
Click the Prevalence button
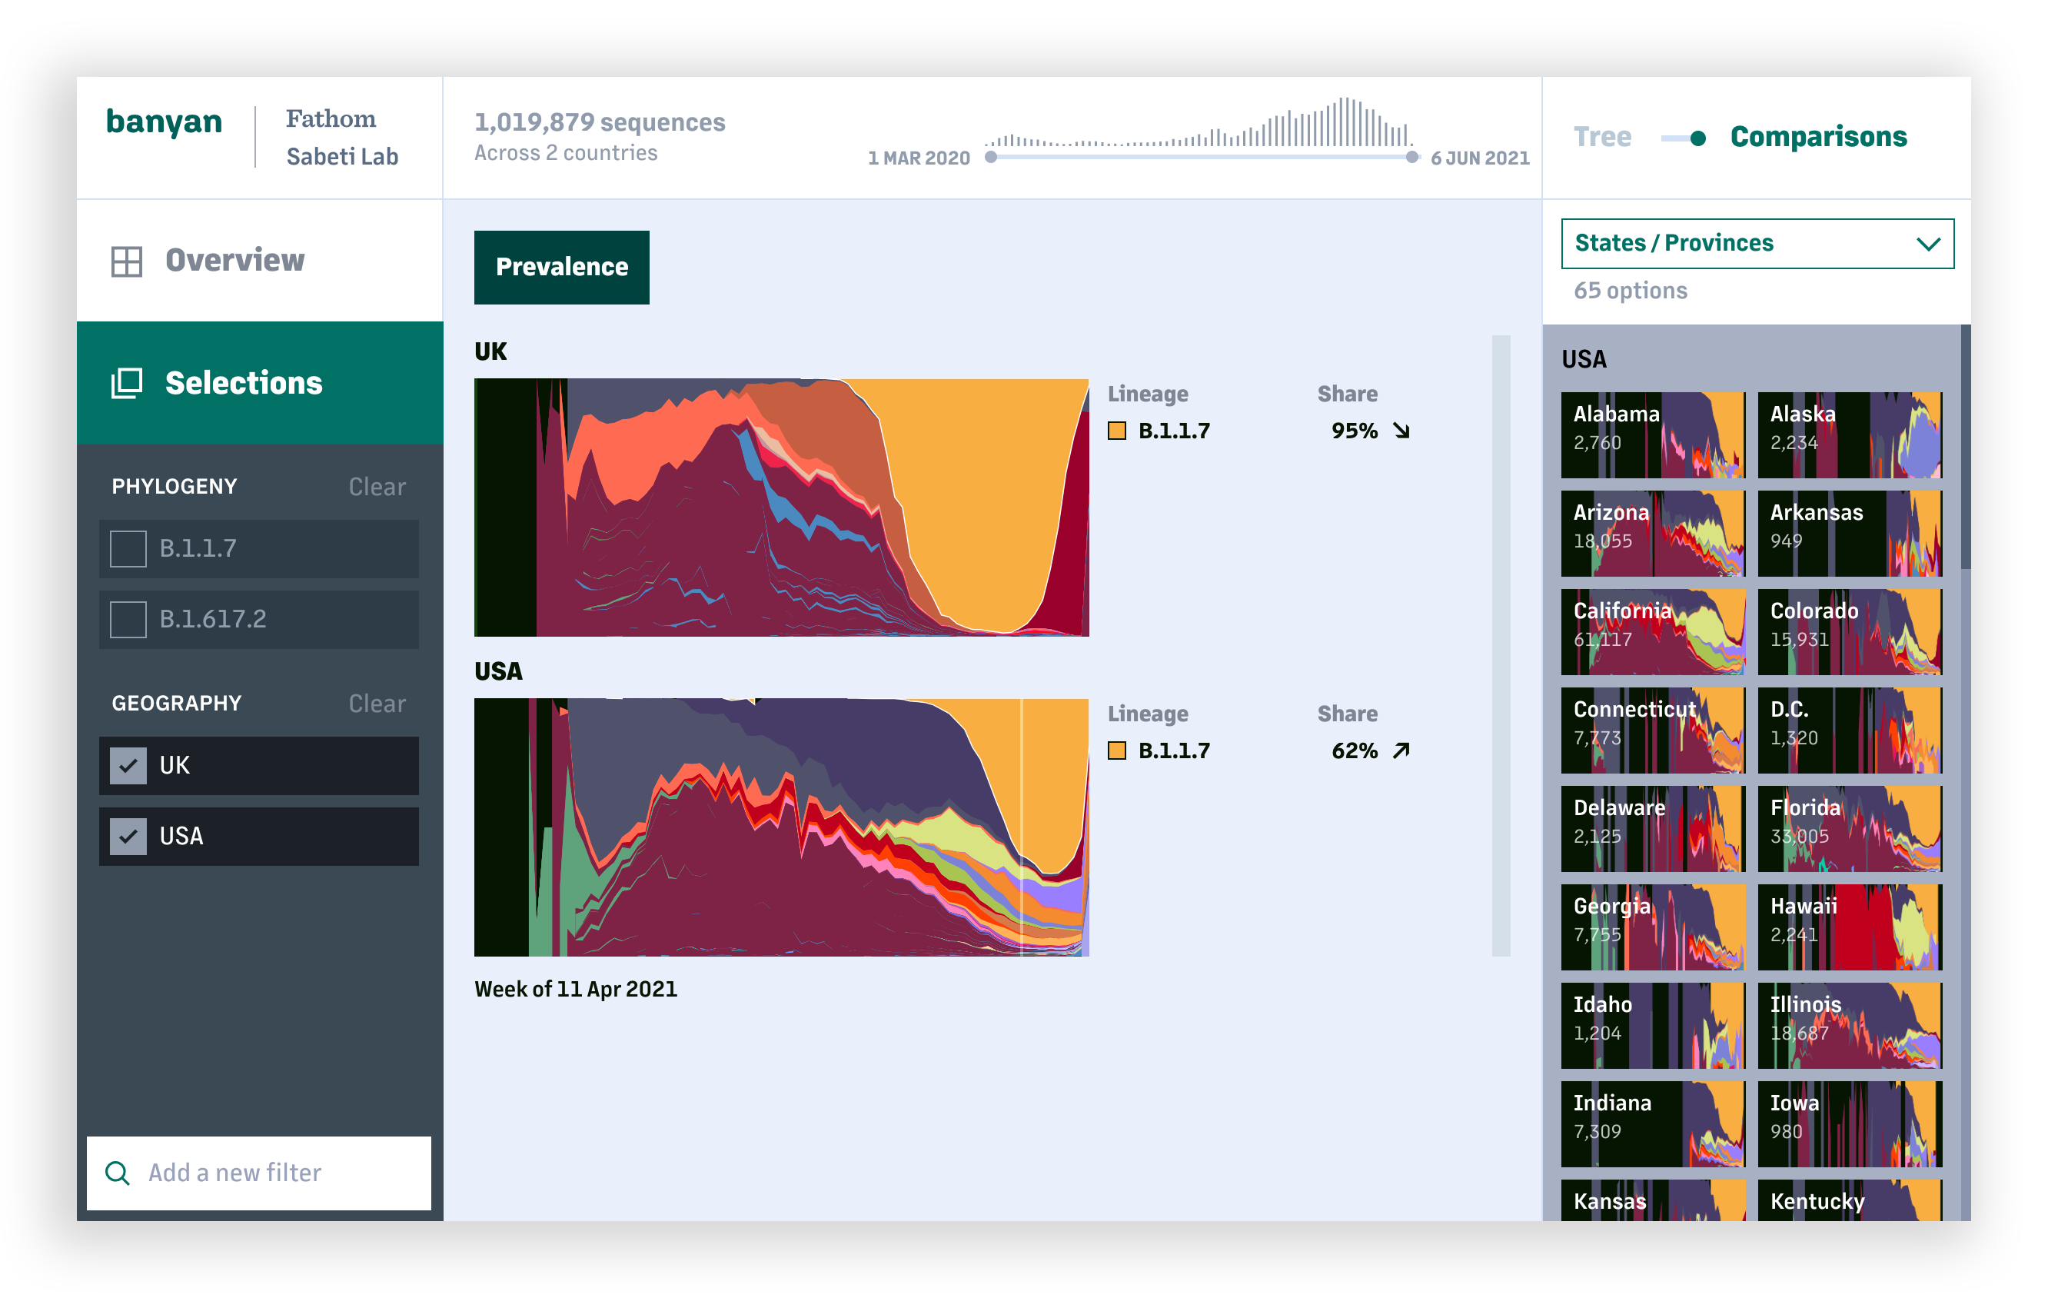(561, 267)
